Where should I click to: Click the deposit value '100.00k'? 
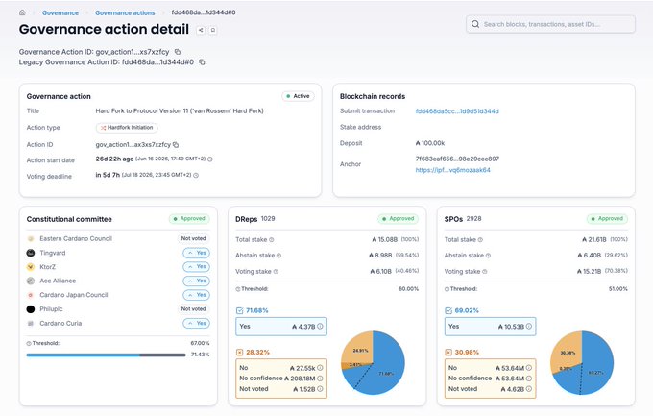[430, 143]
